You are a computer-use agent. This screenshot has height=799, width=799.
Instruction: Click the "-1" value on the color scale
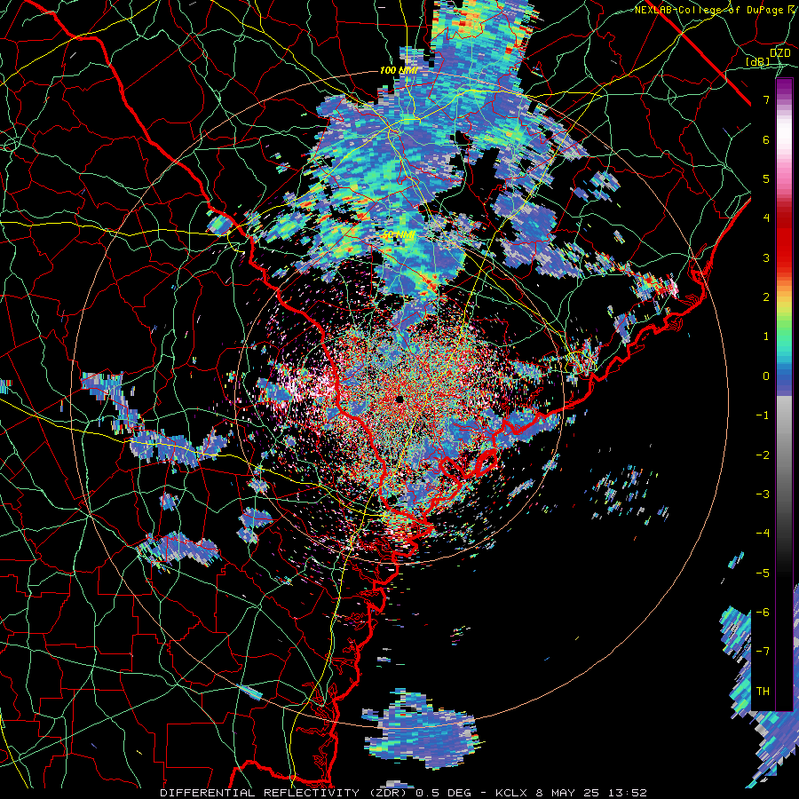pyautogui.click(x=763, y=415)
